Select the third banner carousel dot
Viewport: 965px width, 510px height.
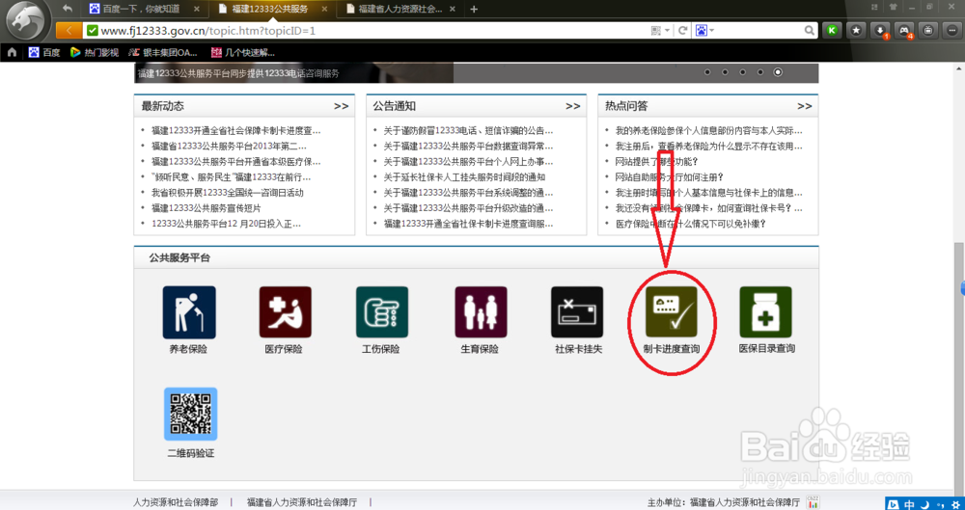click(743, 72)
